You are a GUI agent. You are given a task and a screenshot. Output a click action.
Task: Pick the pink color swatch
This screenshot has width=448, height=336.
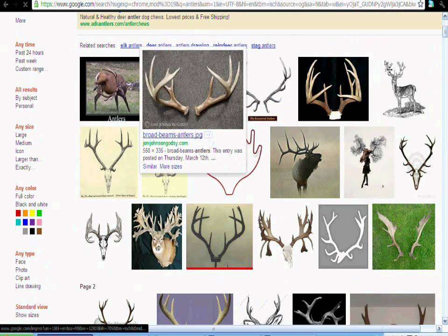pyautogui.click(x=39, y=222)
